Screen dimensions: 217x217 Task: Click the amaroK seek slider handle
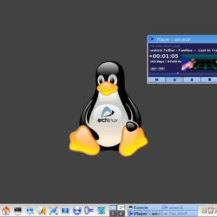(178, 73)
